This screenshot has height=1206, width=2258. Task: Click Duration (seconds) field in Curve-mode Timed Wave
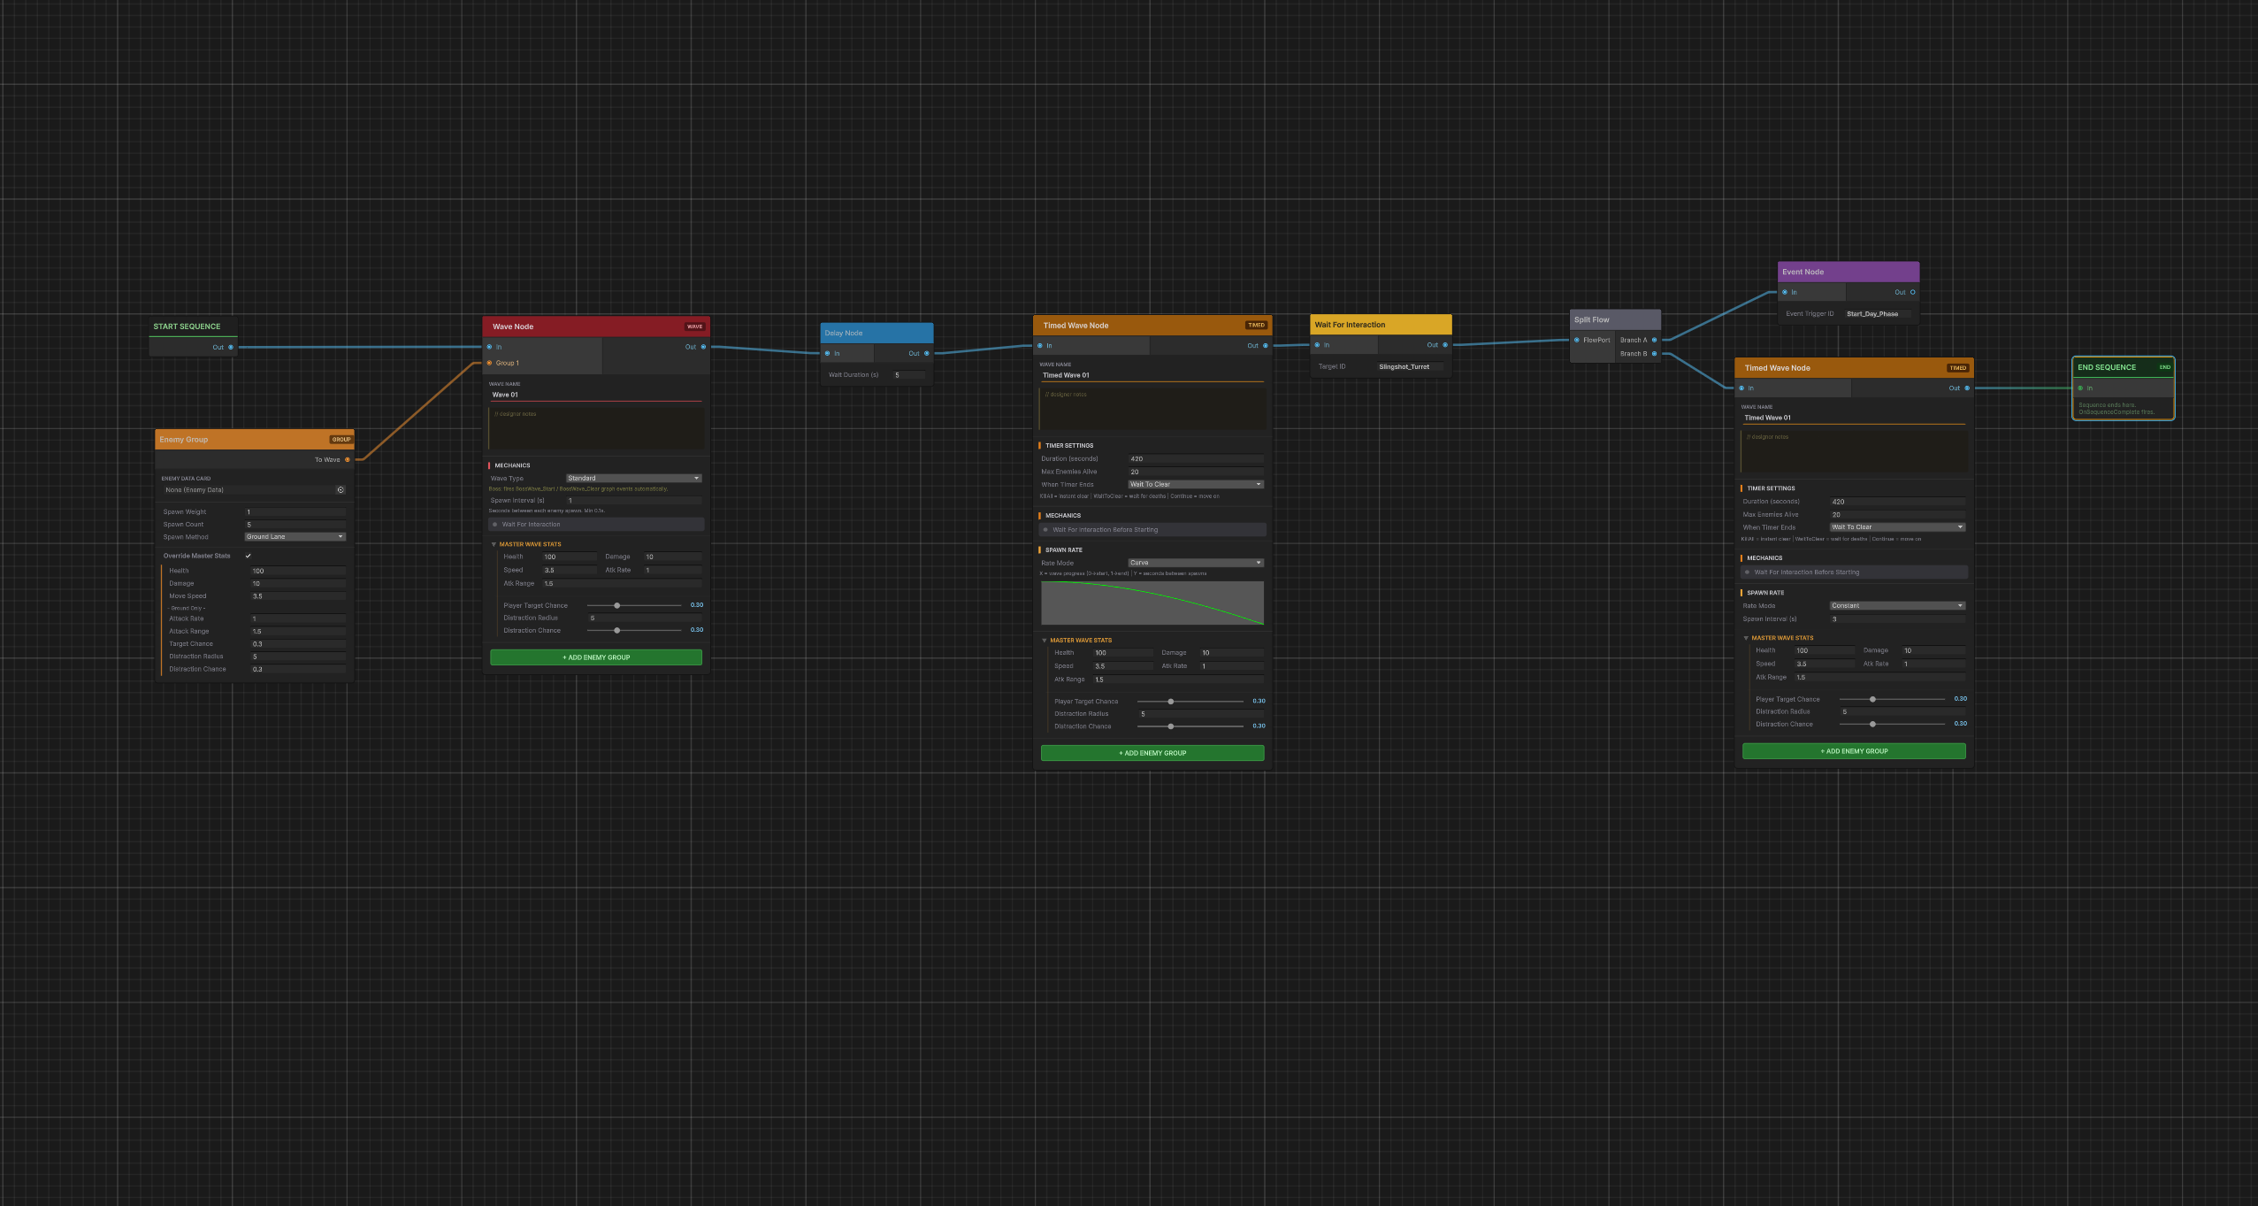[x=1196, y=458]
